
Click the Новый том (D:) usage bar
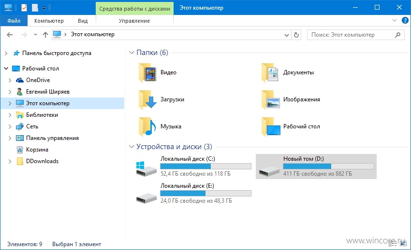[328, 167]
